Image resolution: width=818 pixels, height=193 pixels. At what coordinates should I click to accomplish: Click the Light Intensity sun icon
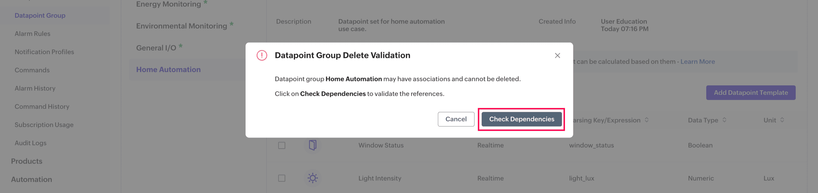pos(312,178)
